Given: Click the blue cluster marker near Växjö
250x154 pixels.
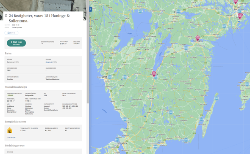Looking at the screenshot, I should pos(171,112).
